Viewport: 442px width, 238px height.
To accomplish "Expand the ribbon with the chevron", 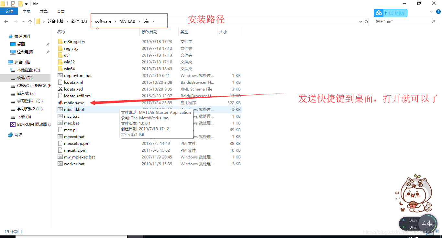I will 431,11.
